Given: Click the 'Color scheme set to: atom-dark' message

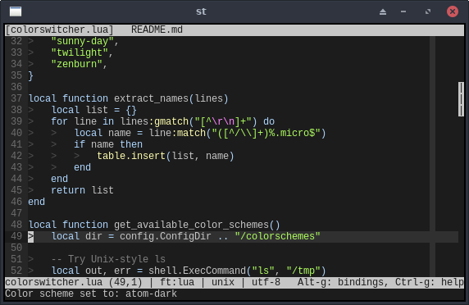Looking at the screenshot, I should [91, 294].
